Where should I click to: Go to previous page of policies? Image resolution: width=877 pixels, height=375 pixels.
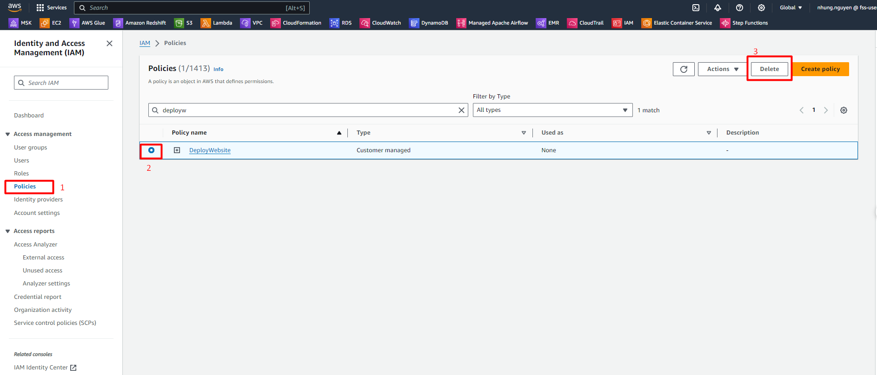click(802, 110)
